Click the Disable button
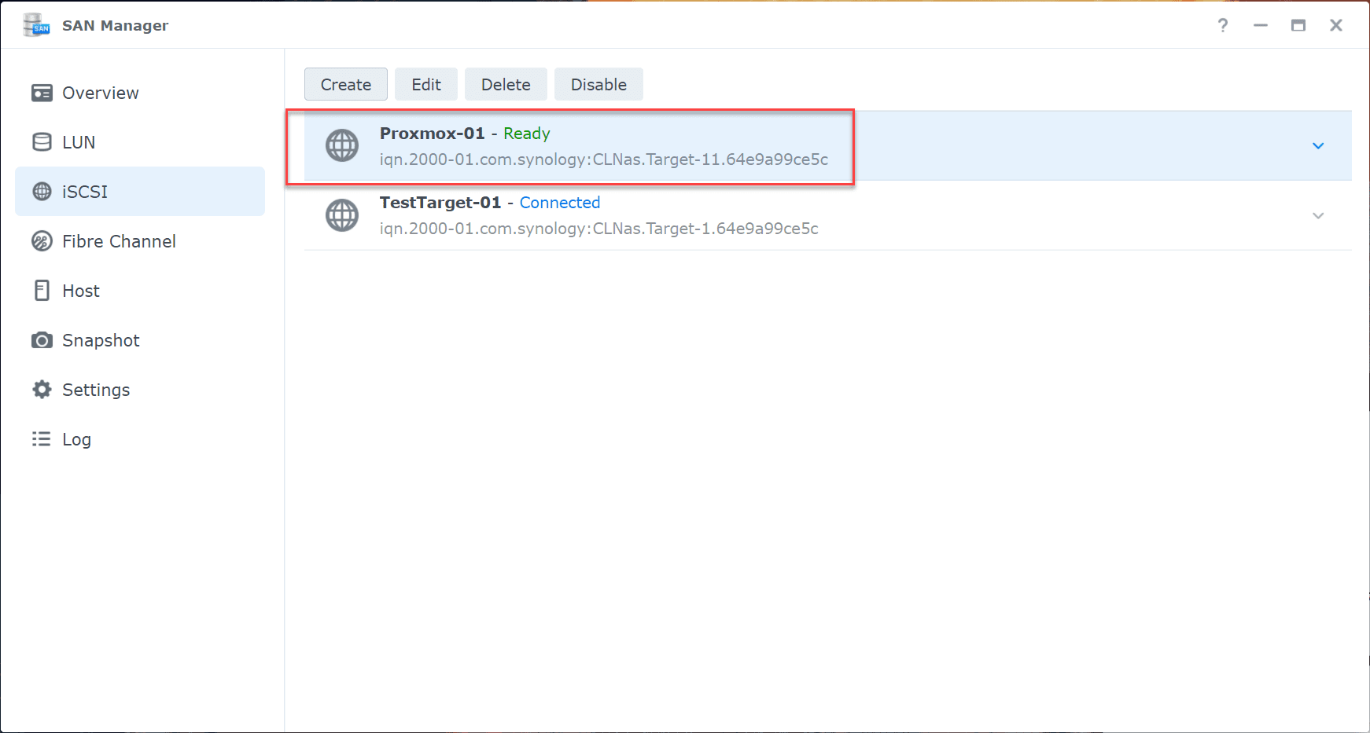Viewport: 1370px width, 733px height. click(x=598, y=84)
